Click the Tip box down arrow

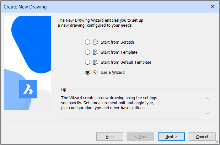pyautogui.click(x=207, y=113)
